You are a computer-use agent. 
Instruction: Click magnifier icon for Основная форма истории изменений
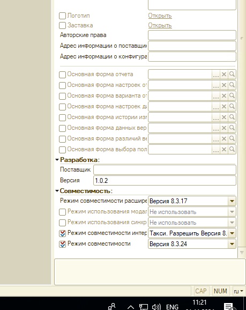(x=232, y=117)
